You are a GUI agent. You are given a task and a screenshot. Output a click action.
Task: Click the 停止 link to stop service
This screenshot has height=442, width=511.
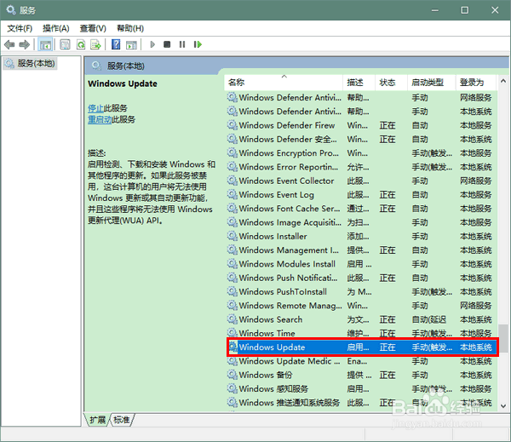pos(95,108)
